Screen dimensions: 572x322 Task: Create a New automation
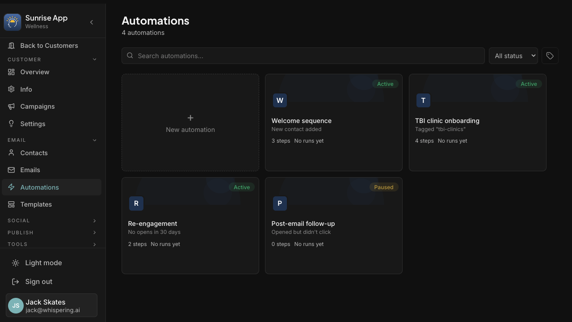(190, 123)
